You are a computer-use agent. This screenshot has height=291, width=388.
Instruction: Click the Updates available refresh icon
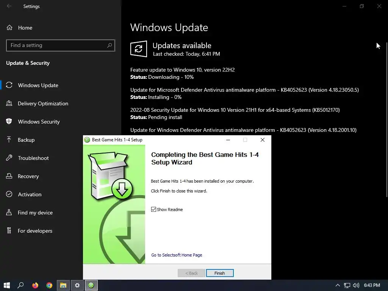coord(139,49)
